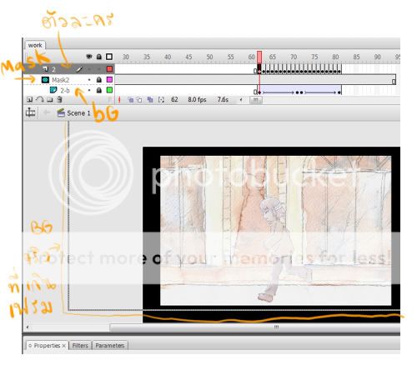Click the hide timeline icon beside the back arrow
Screen dimensions: 417x375
pyautogui.click(x=30, y=112)
